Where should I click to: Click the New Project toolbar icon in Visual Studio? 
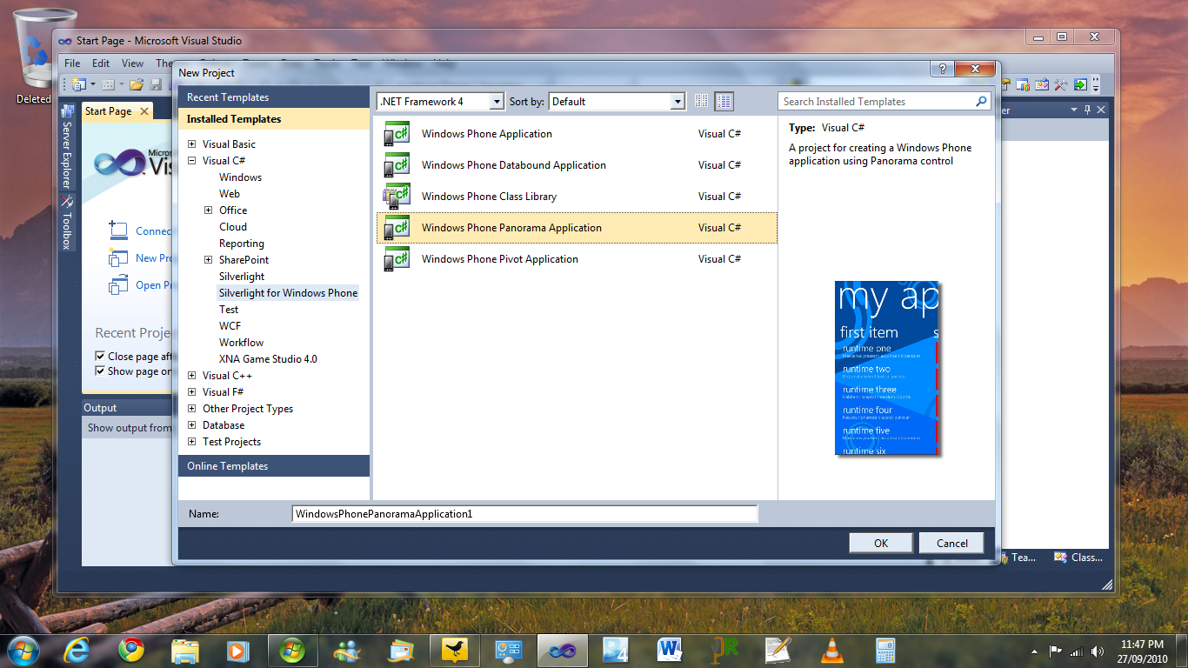[79, 84]
